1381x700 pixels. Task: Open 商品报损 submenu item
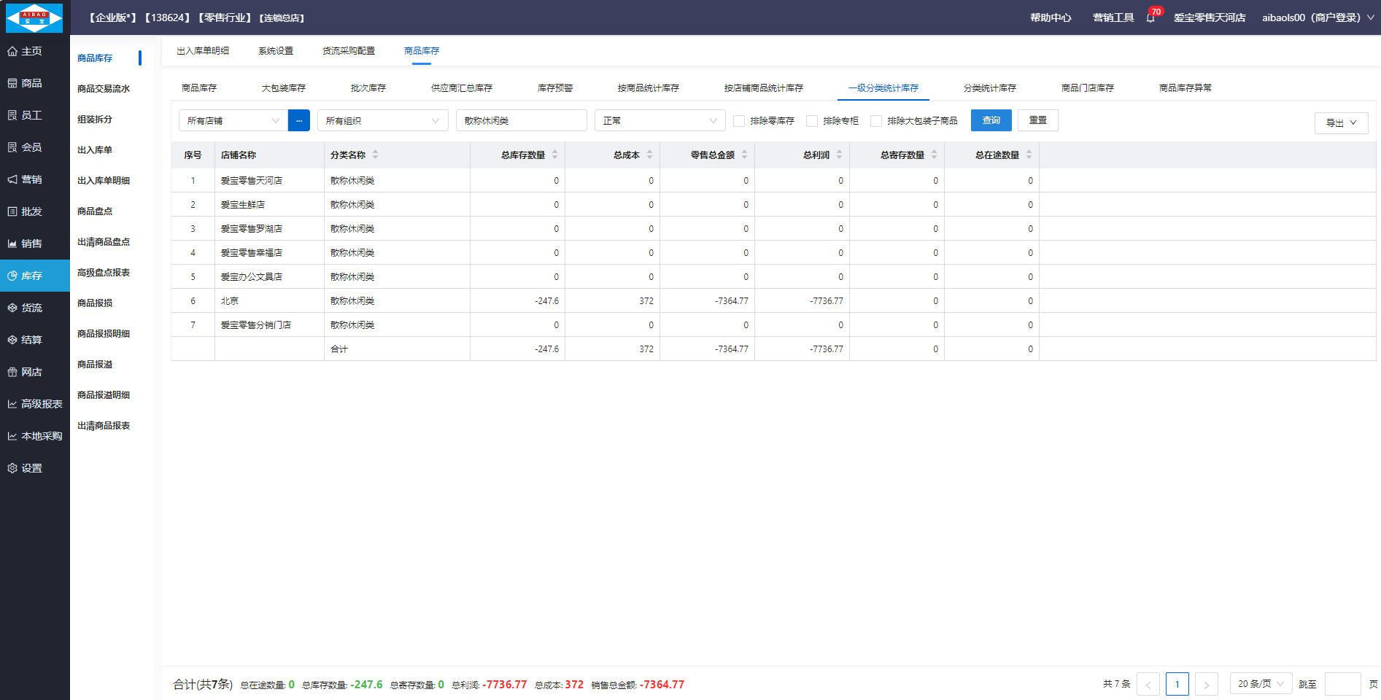coord(95,303)
